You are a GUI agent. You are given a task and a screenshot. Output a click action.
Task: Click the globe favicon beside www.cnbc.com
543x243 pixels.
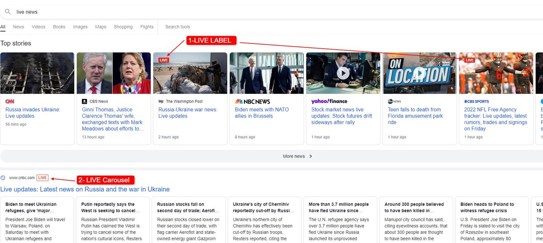3,178
